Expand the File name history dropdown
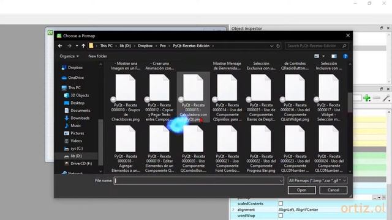 pos(281,181)
